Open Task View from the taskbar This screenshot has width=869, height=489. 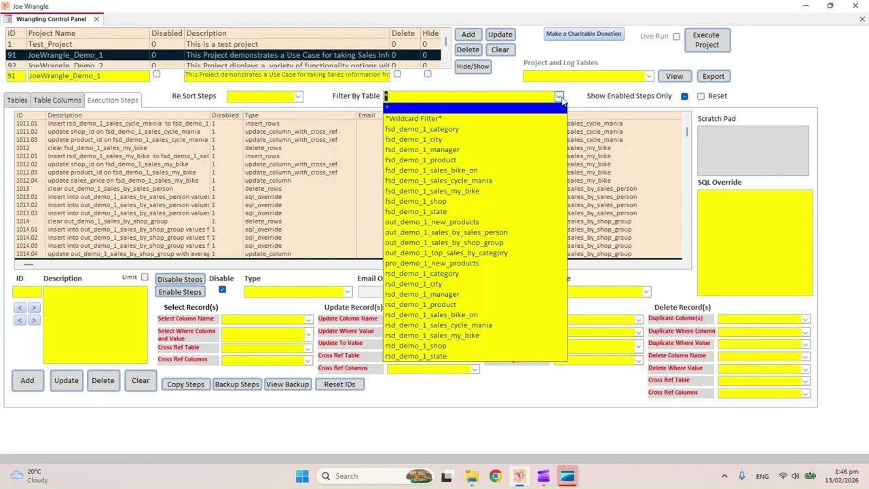(446, 476)
